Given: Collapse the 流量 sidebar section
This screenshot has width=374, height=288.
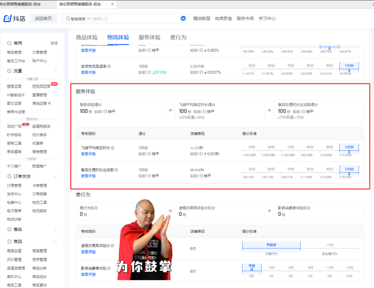Looking at the screenshot, I should (x=55, y=71).
